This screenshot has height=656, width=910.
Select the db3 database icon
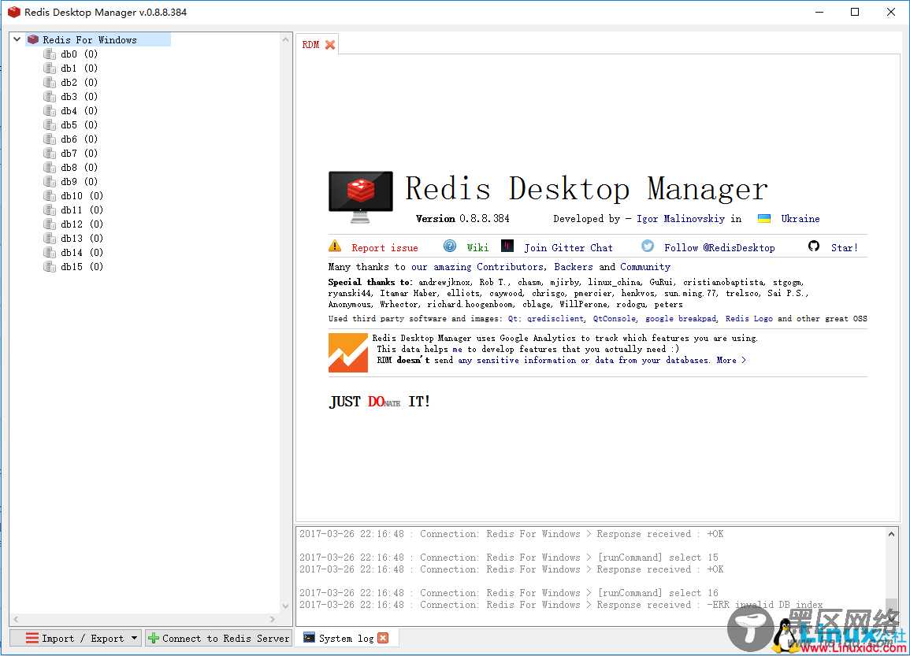pos(50,96)
